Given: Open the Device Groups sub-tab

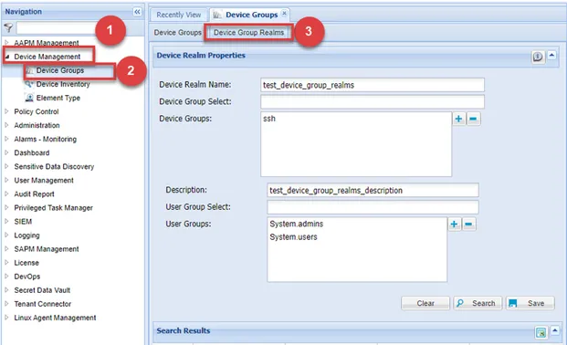Looking at the screenshot, I should (x=177, y=33).
